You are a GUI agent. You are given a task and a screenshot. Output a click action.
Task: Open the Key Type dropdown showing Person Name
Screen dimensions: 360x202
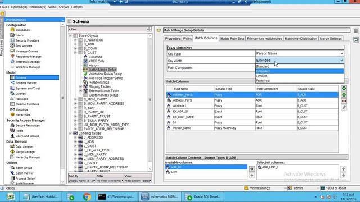point(300,53)
